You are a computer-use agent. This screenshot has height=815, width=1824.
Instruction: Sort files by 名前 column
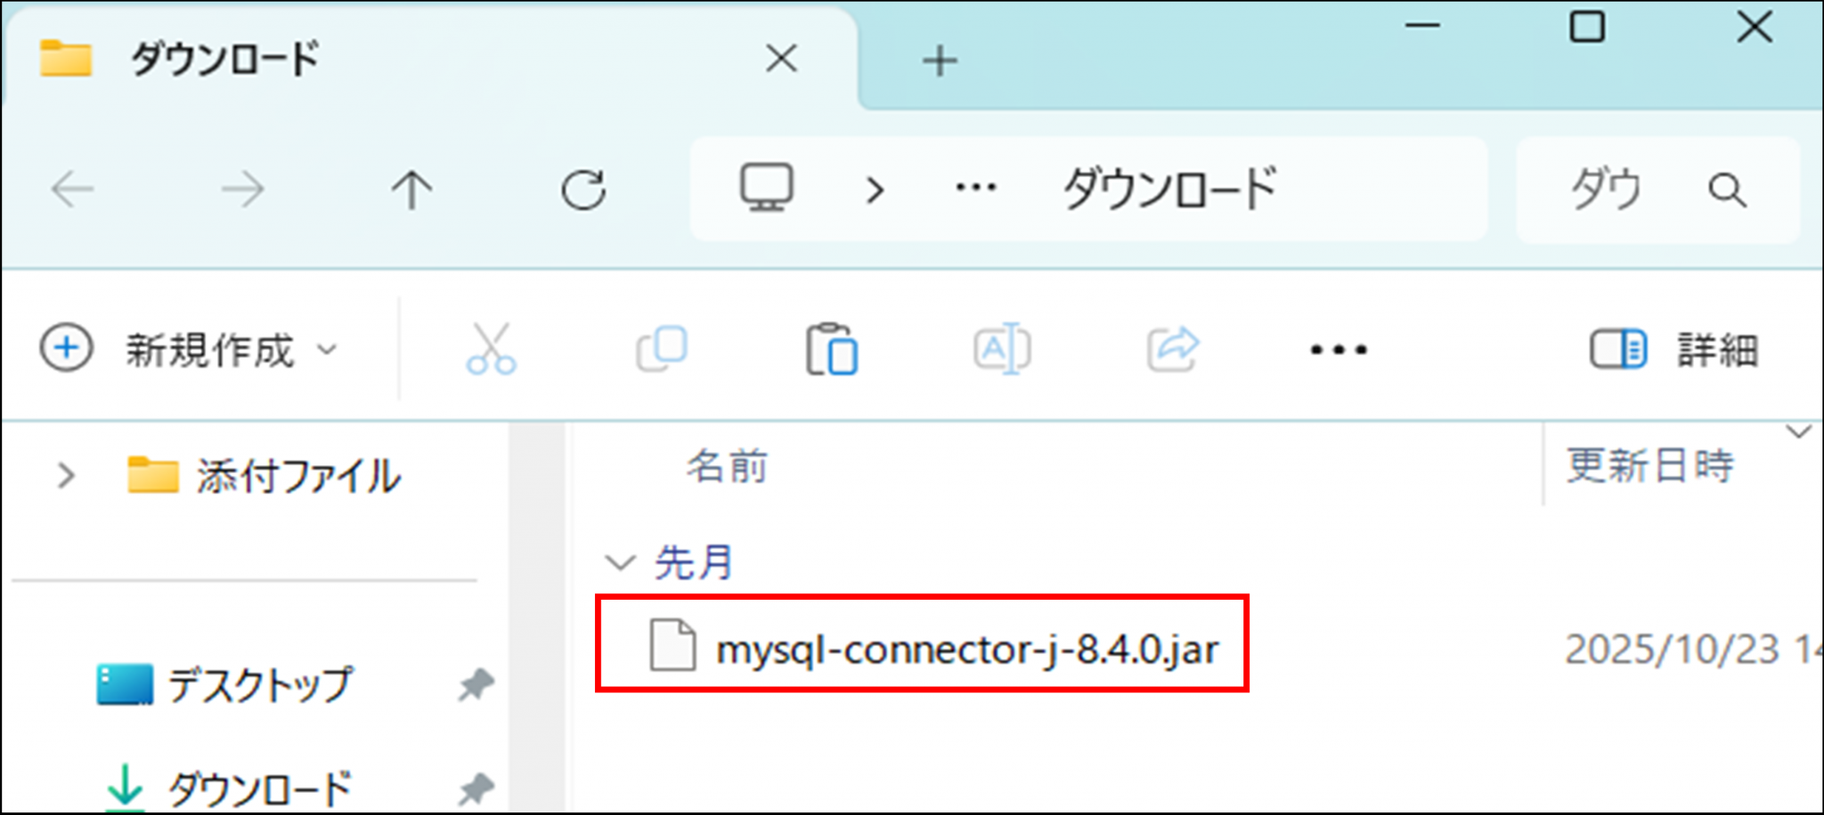727,466
